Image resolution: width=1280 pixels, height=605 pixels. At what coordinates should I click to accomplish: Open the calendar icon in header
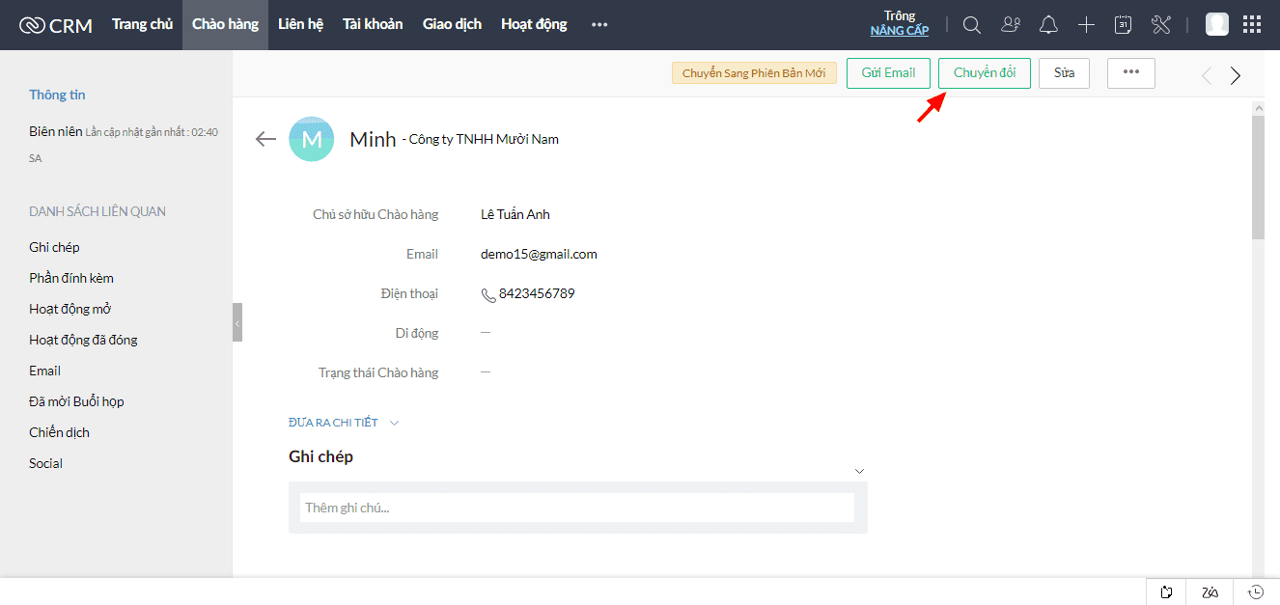tap(1123, 25)
